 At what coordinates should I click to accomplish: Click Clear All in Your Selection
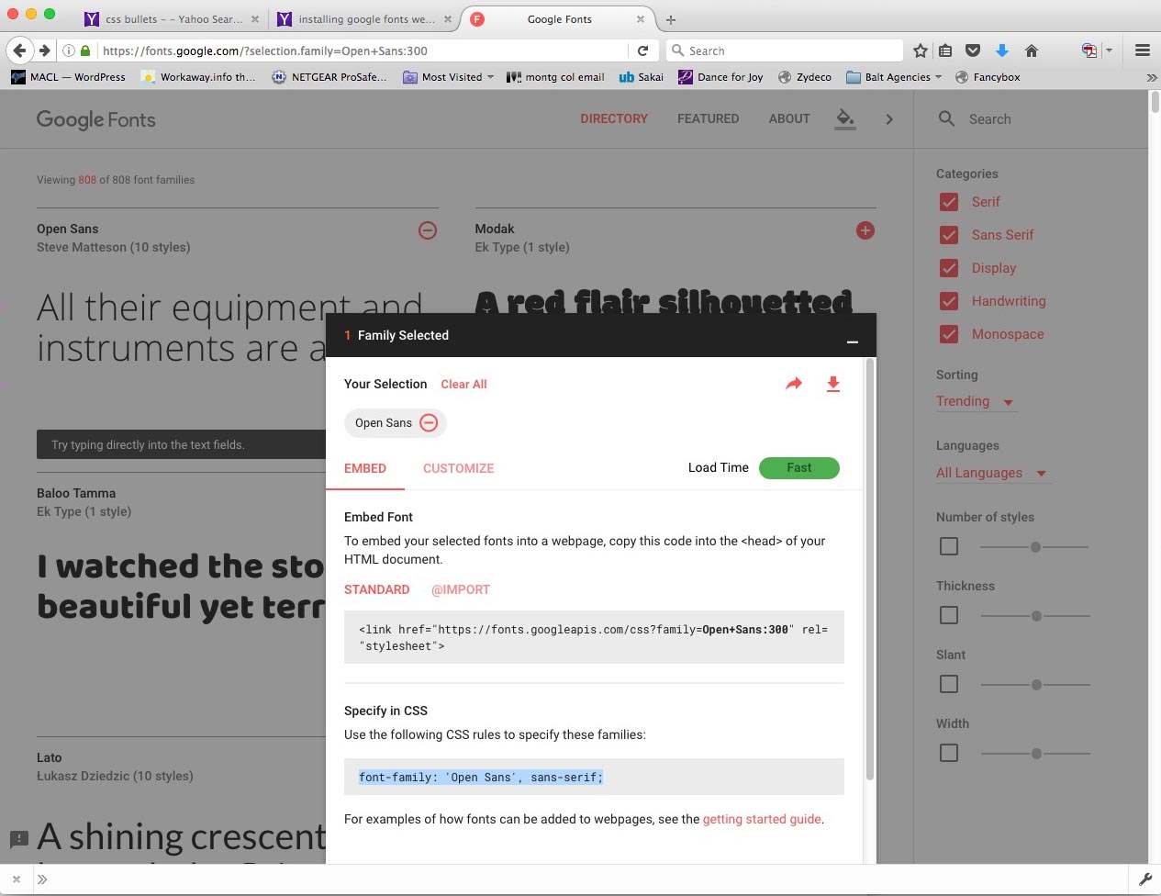(x=463, y=384)
